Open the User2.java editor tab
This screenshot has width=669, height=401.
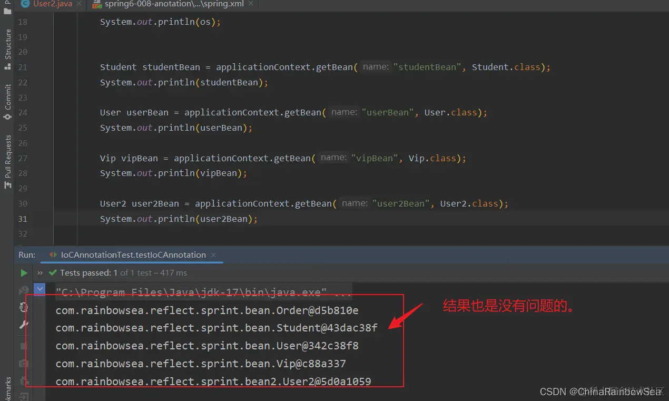[x=52, y=4]
